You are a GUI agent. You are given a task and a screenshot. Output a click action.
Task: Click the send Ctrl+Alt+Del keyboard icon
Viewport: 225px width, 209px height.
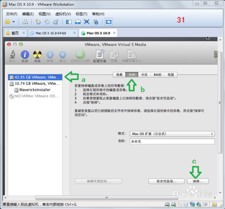(25, 22)
